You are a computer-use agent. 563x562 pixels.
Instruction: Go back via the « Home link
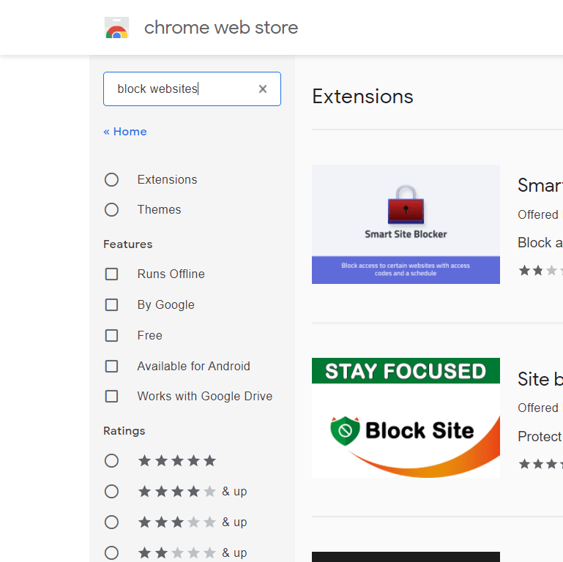[x=125, y=131]
